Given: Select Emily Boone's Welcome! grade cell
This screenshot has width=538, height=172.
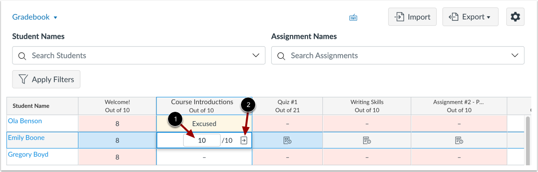Looking at the screenshot, I should coord(118,140).
